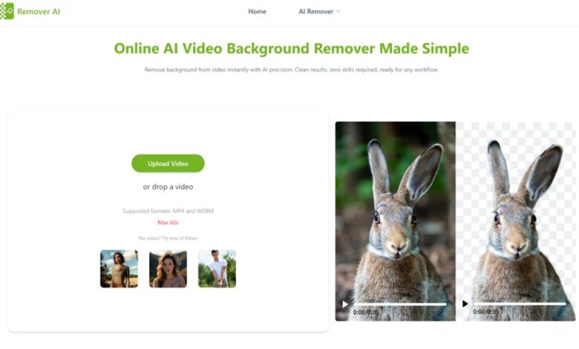The image size is (579, 349).
Task: Try the woman in field sample video
Action: (119, 269)
